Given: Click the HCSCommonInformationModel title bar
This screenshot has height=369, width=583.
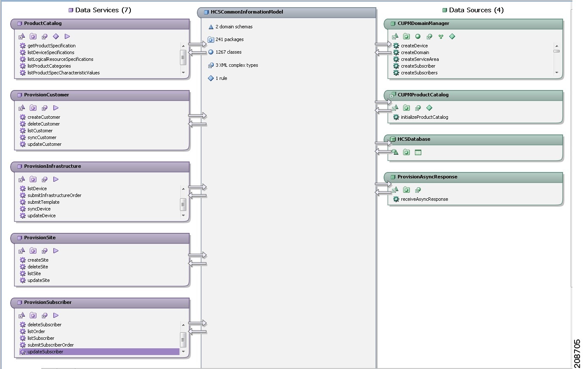Looking at the screenshot, I should 287,12.
